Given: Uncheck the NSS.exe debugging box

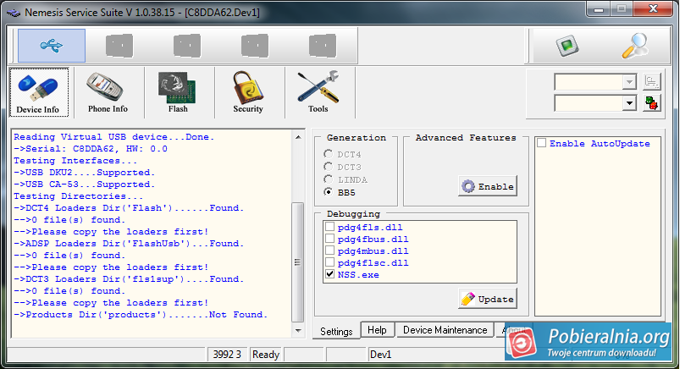Looking at the screenshot, I should pyautogui.click(x=330, y=274).
